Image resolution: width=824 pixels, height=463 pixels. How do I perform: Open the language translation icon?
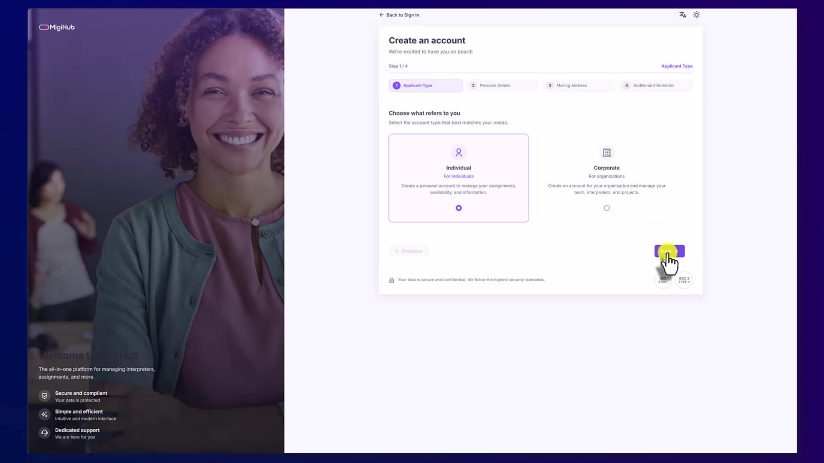click(682, 15)
